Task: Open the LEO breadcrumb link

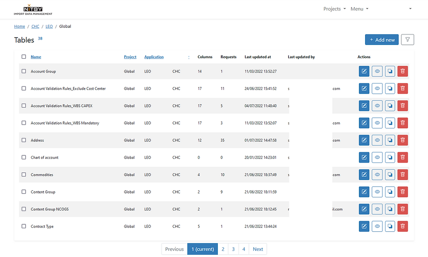Action: 49,26
